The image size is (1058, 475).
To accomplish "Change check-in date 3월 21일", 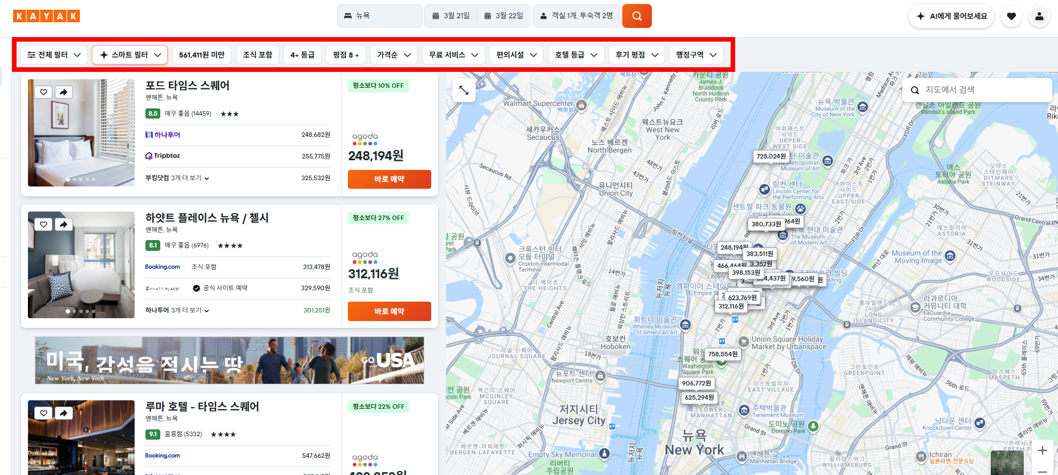I will point(451,16).
